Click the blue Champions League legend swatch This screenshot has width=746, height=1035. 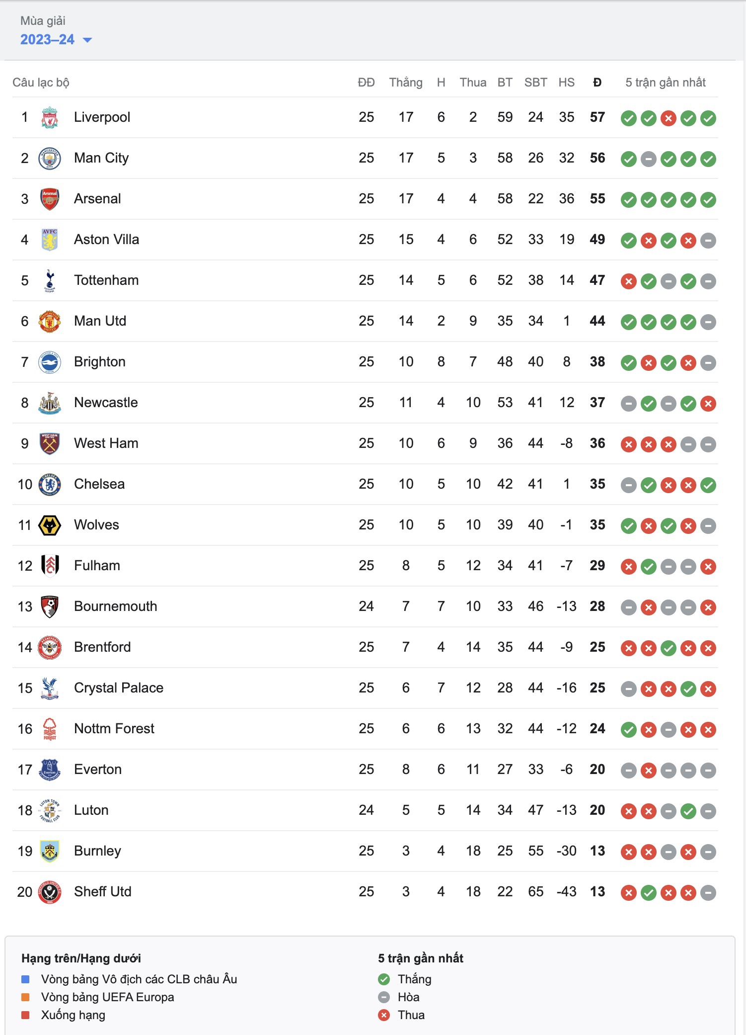26,979
